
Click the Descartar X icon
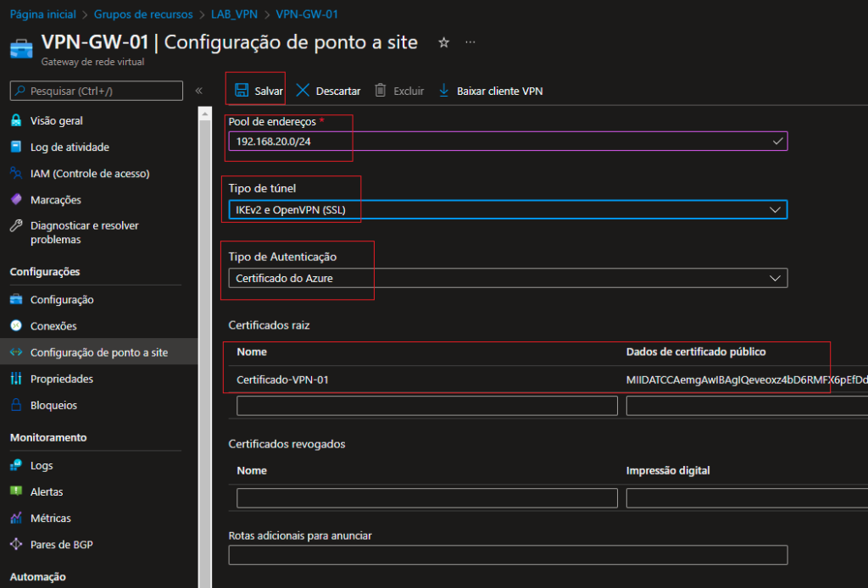coord(303,91)
